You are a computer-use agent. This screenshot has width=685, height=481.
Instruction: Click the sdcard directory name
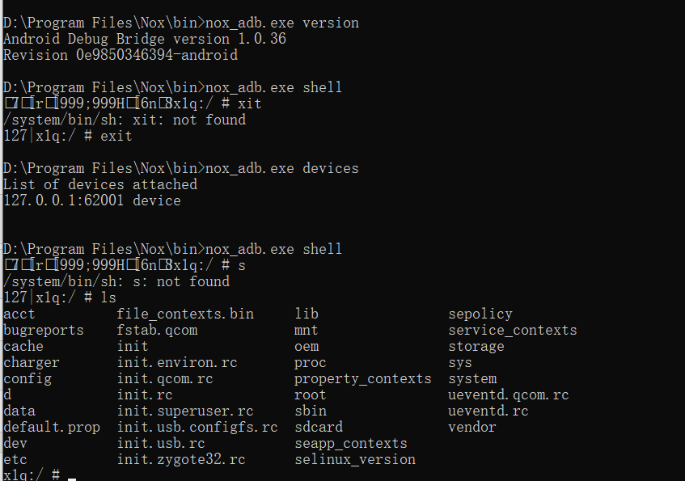point(319,427)
